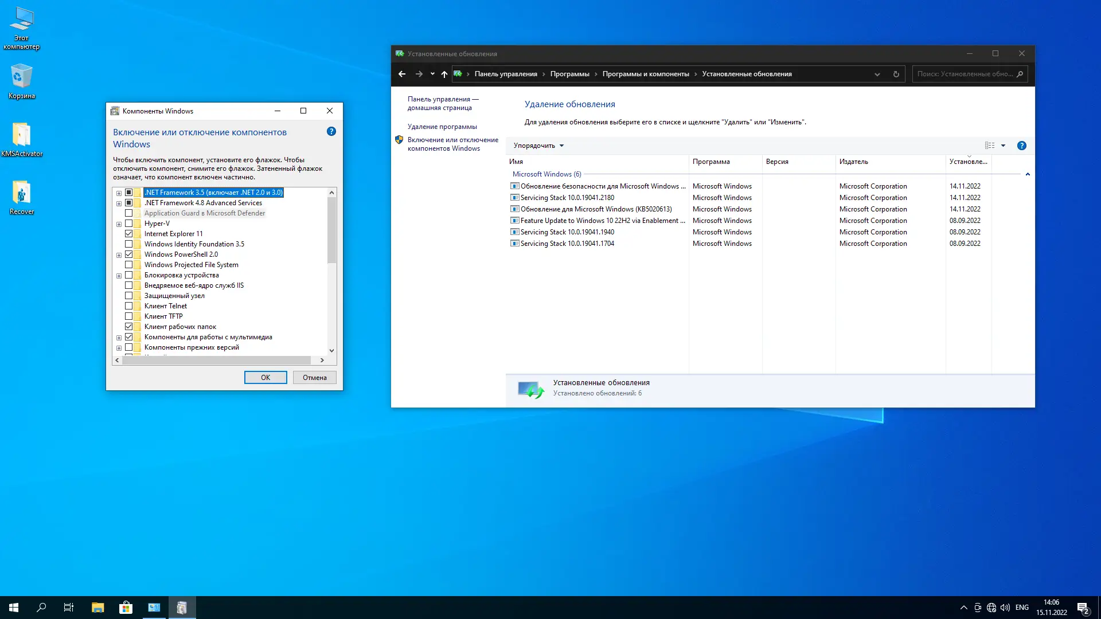Click the Программы breadcrumb in the address bar
Viewport: 1101px width, 619px height.
click(x=569, y=74)
